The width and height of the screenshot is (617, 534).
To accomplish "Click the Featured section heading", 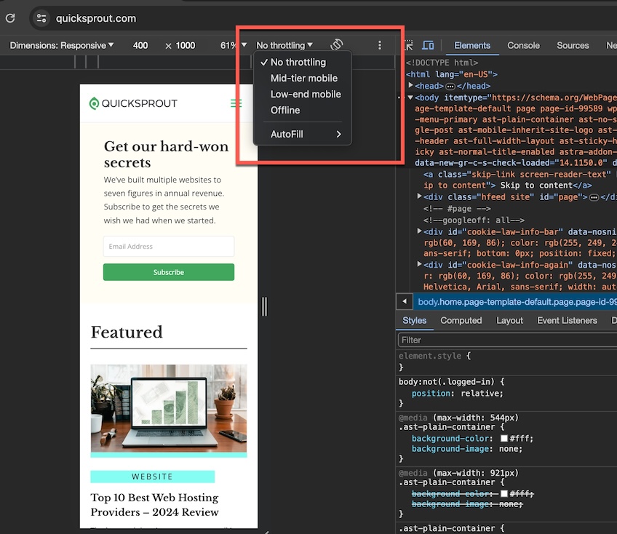I will click(127, 332).
